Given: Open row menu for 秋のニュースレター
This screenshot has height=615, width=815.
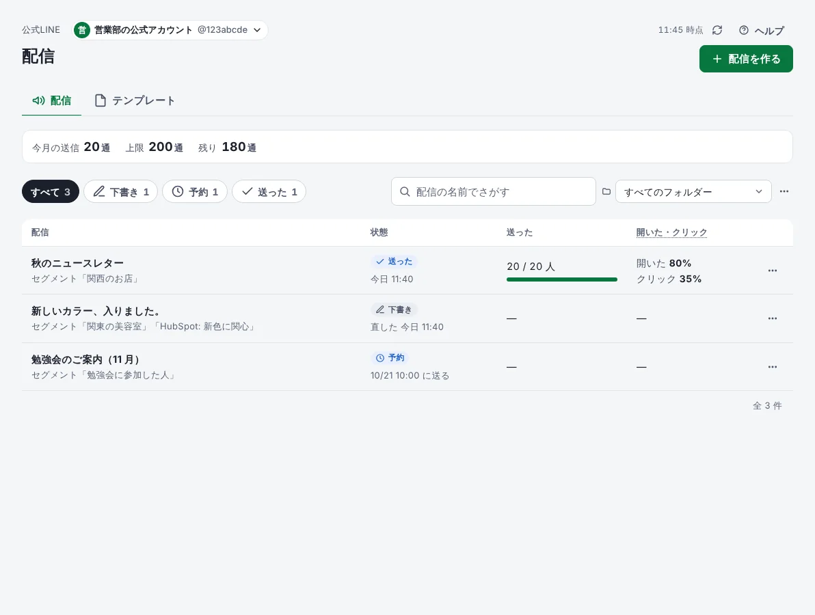Looking at the screenshot, I should click(x=773, y=270).
